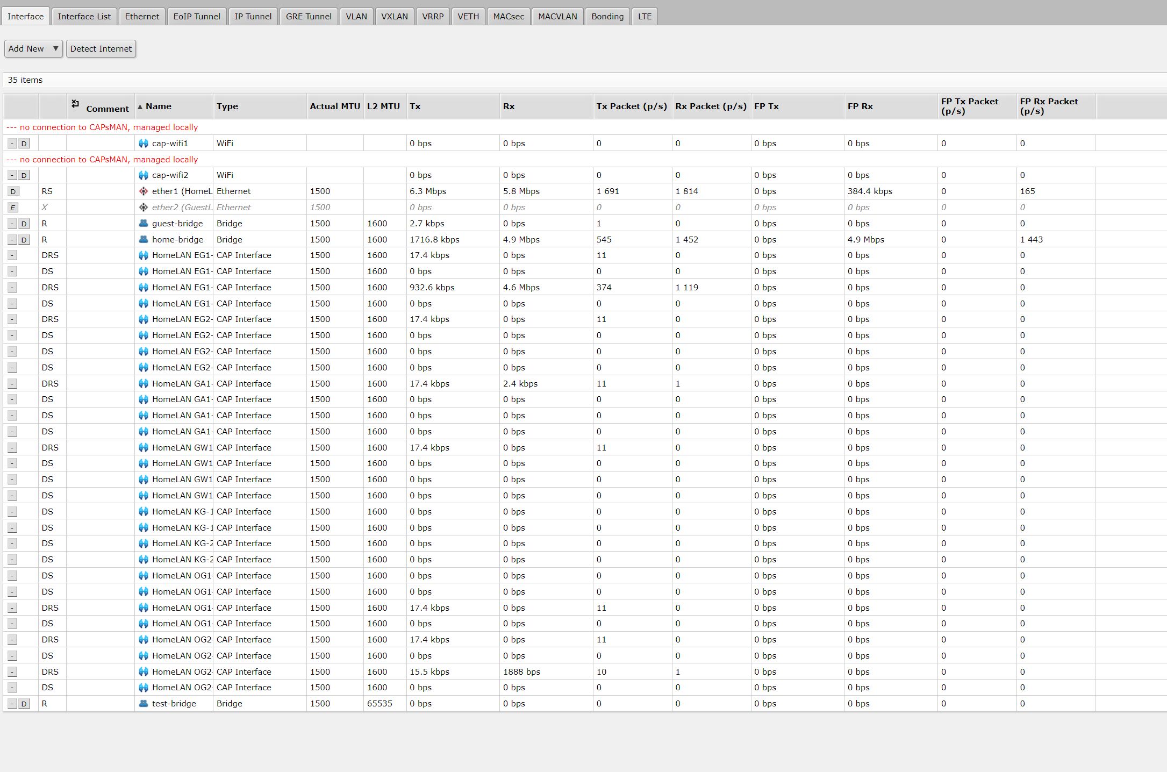Open the VXLAN tab

(394, 16)
